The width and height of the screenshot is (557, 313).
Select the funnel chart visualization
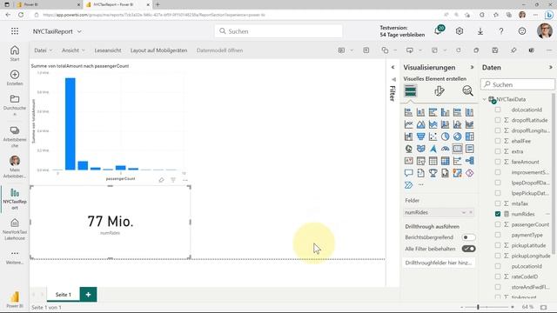(x=420, y=137)
